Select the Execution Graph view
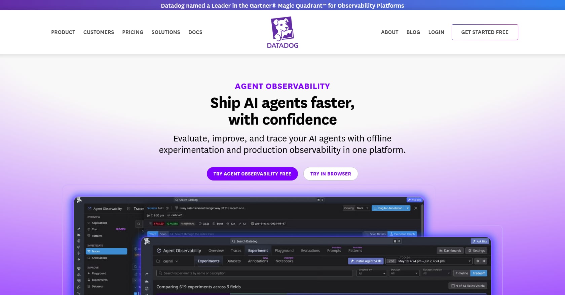The image size is (565, 295). [402, 234]
